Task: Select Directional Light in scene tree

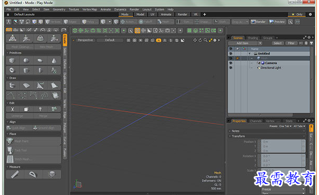Action: (271, 68)
